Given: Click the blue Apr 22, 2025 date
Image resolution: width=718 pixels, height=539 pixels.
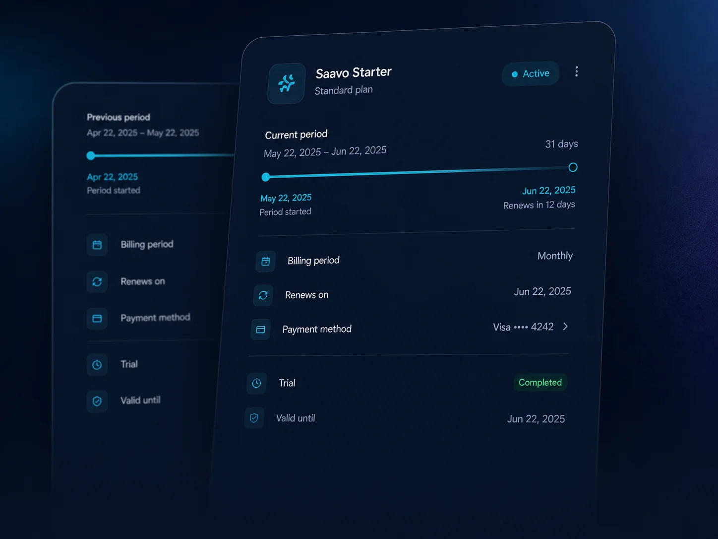Looking at the screenshot, I should [x=113, y=177].
